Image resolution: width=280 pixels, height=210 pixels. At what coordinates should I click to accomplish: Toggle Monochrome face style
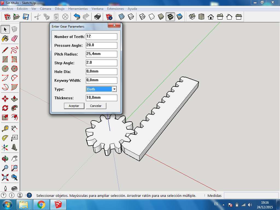179,17
